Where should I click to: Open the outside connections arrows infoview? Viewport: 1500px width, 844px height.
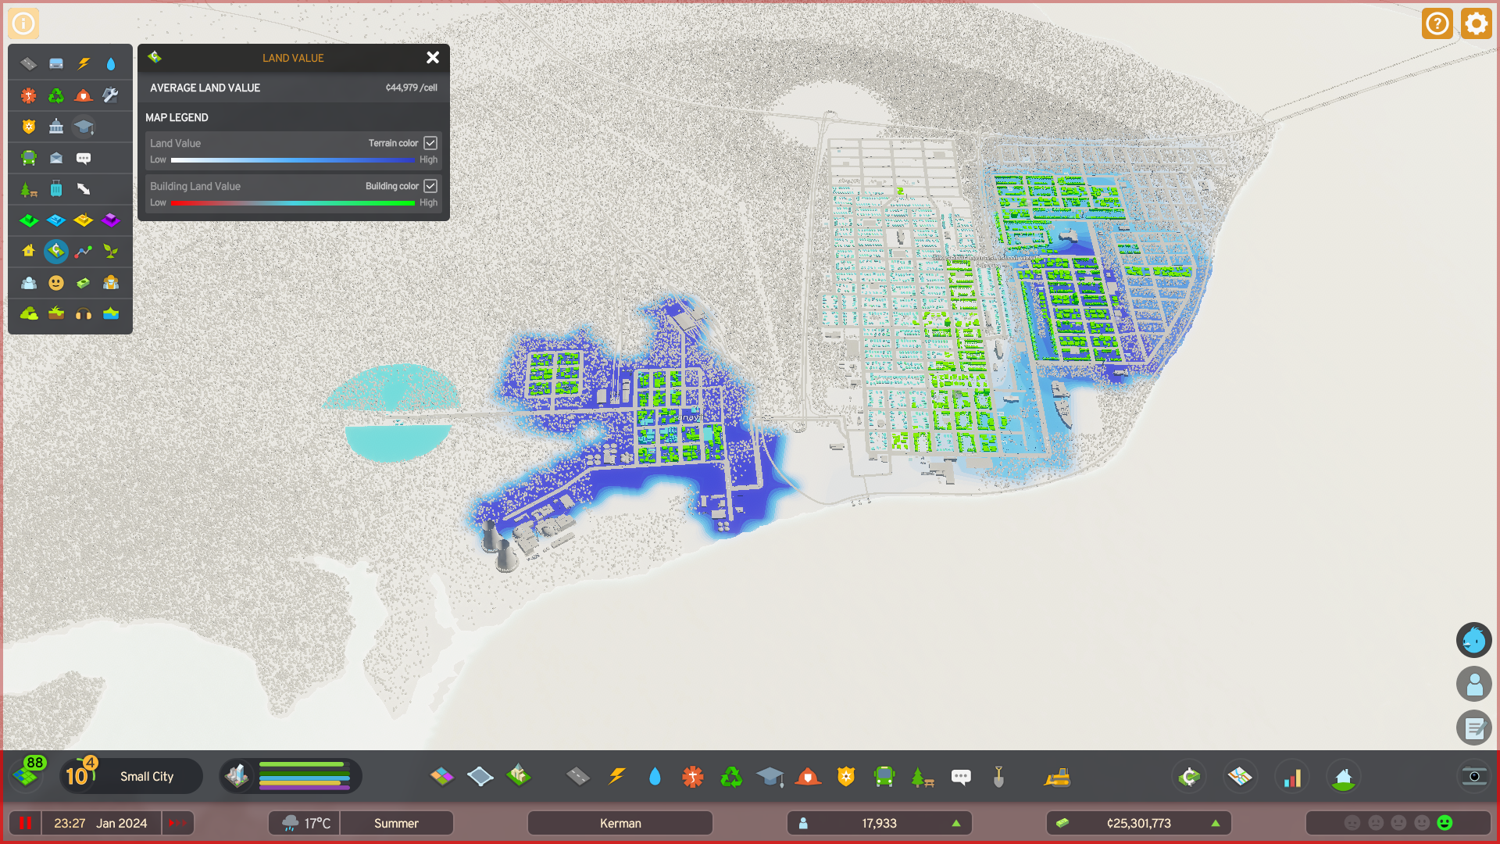tap(84, 189)
